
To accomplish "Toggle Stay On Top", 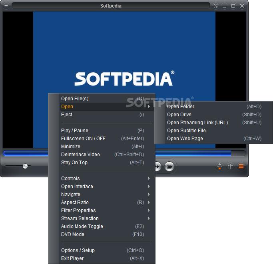I will [x=107, y=163].
